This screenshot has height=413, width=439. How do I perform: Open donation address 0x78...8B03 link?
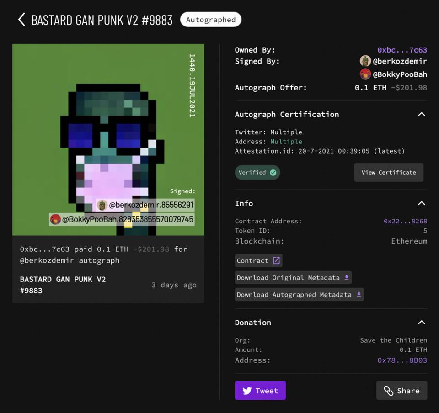pyautogui.click(x=402, y=360)
